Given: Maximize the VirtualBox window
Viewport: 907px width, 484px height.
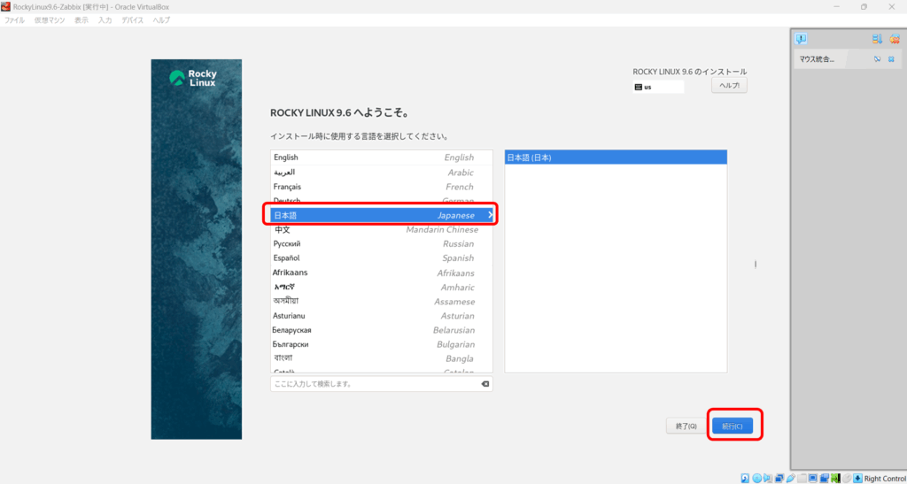Looking at the screenshot, I should point(864,6).
